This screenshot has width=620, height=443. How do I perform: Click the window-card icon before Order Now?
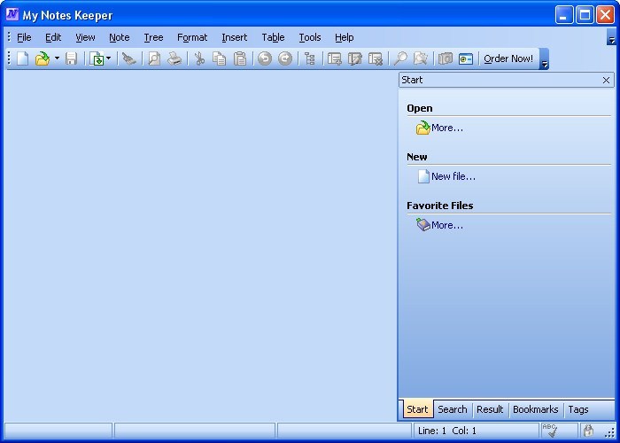[466, 58]
